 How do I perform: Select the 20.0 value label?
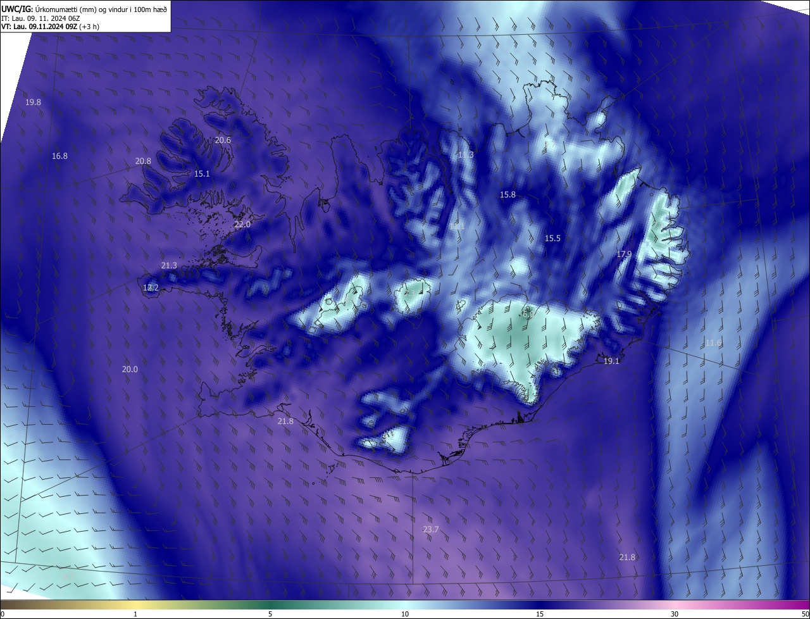(130, 369)
